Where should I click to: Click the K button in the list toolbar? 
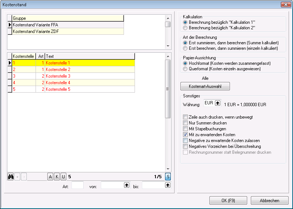(x=57, y=177)
